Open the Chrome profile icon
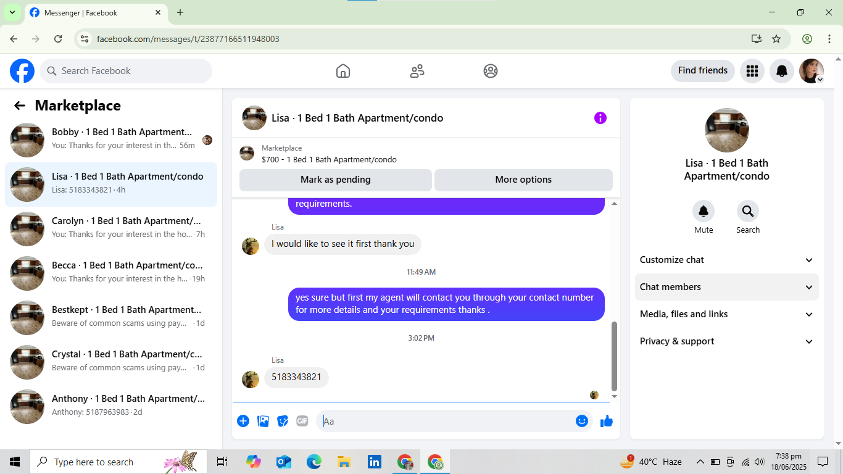 807,39
